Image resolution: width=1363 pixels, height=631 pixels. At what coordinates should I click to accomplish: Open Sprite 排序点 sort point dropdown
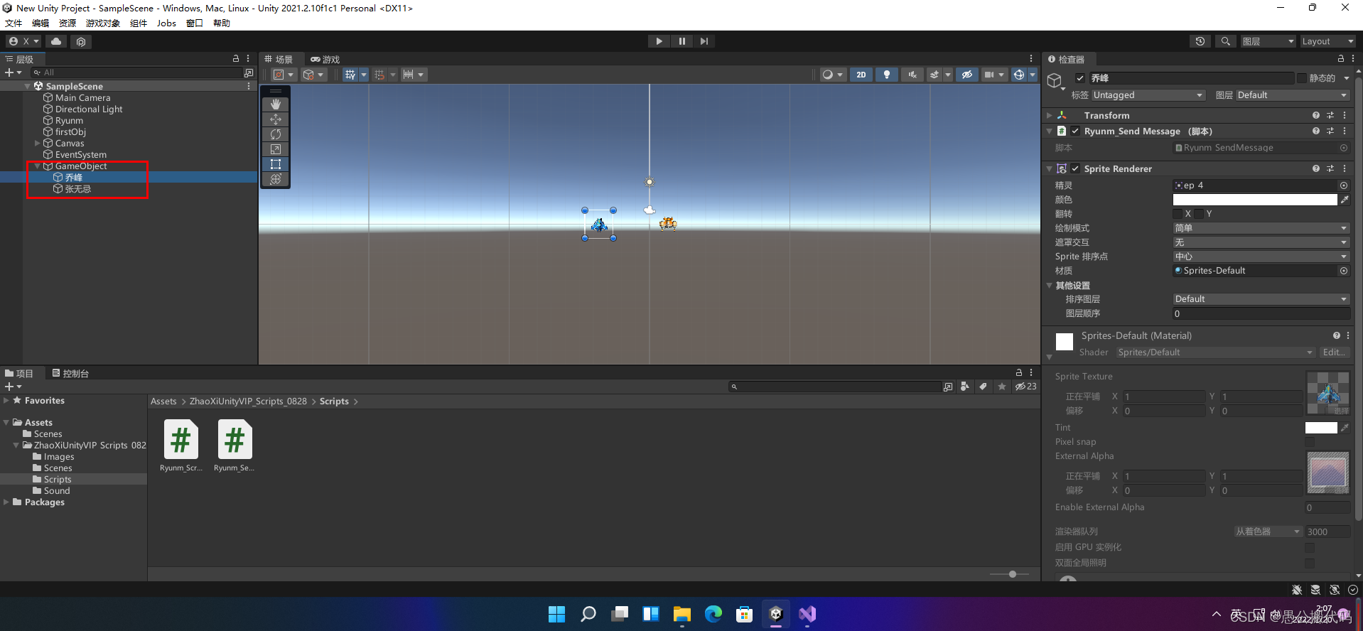pyautogui.click(x=1261, y=257)
